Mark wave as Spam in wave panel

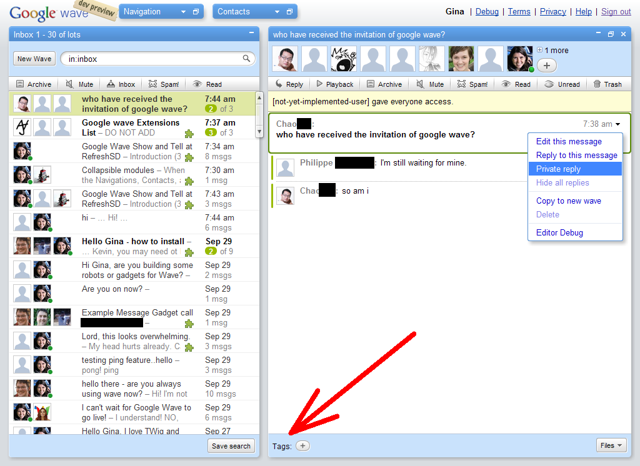pos(472,84)
